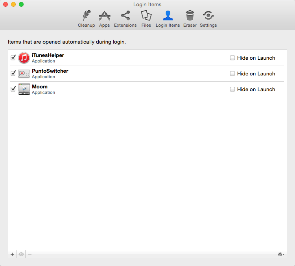Minimize the window with yellow button
This screenshot has height=266, width=295.
coord(13,4)
